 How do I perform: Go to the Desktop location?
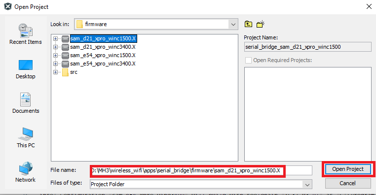tap(26, 69)
